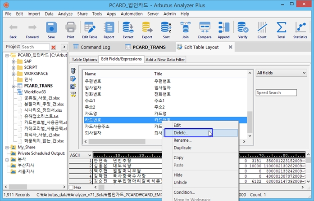This screenshot has height=201, width=314.
Task: Choose Rename... in the context menu
Action: point(201,140)
